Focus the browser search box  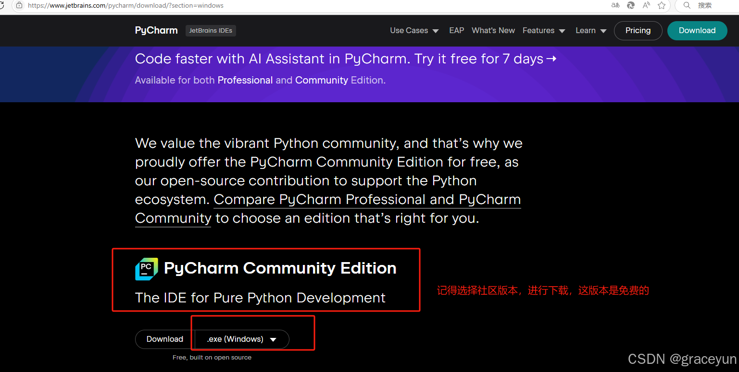pos(707,5)
